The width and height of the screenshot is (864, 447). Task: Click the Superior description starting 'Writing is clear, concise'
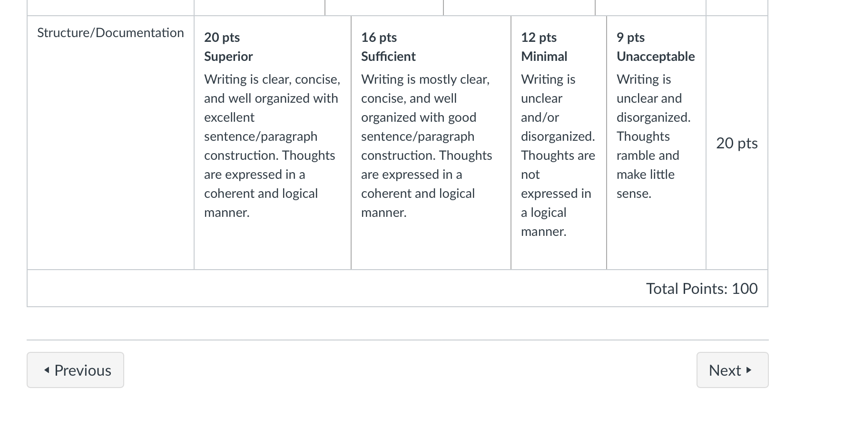pos(272,146)
